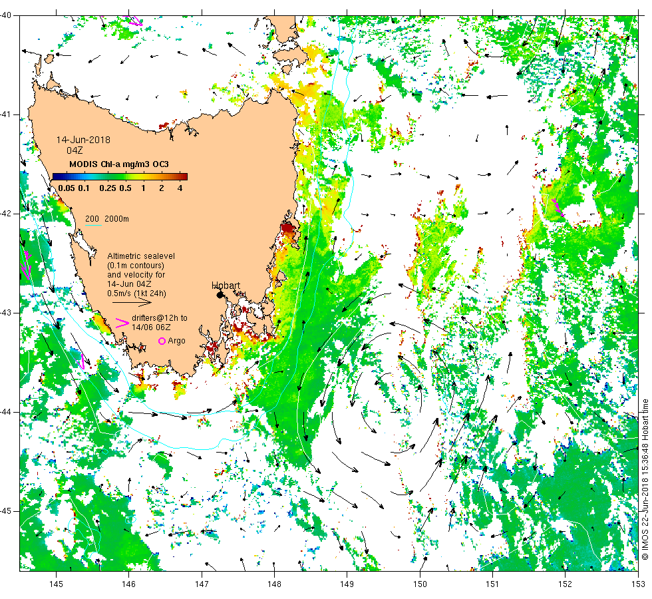Click the velocity scale arrow in legend
This screenshot has height=599, width=652.
coord(132,302)
